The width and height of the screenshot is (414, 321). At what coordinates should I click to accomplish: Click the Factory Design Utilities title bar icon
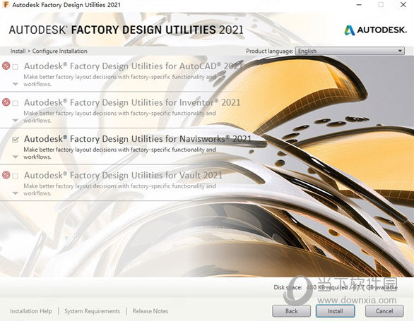tap(6, 5)
